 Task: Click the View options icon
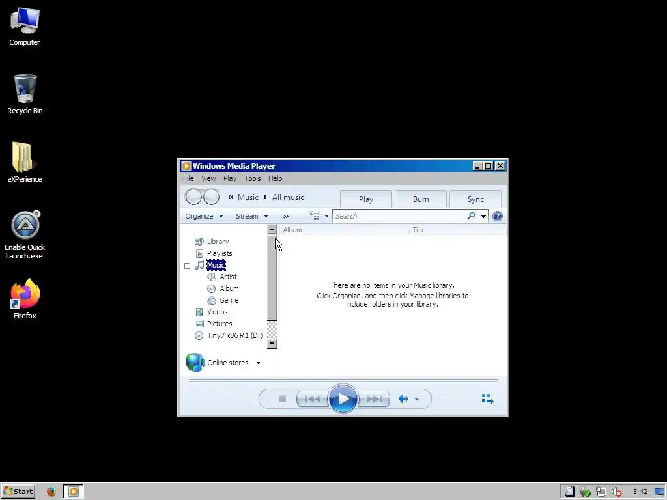tap(315, 216)
